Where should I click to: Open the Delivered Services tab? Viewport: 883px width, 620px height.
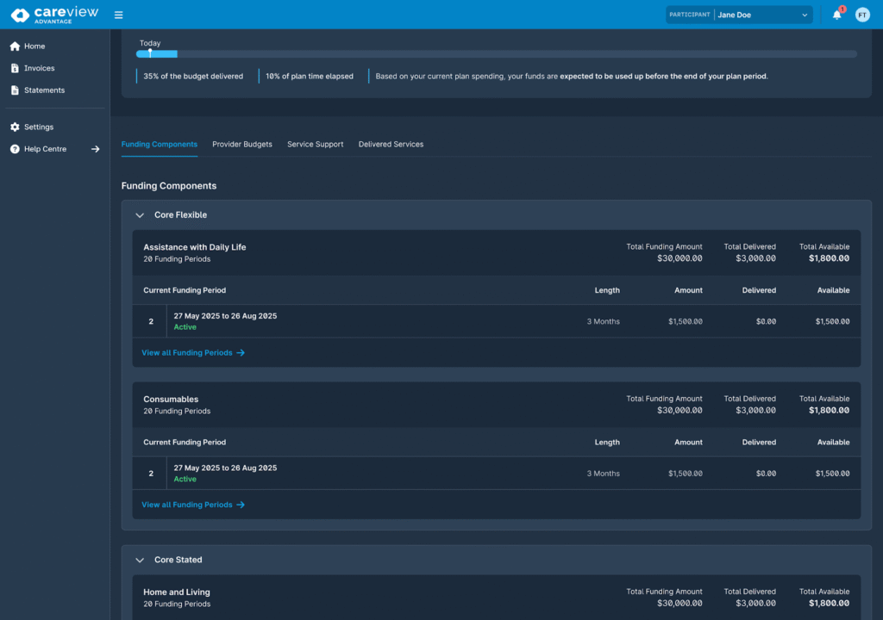[391, 145]
